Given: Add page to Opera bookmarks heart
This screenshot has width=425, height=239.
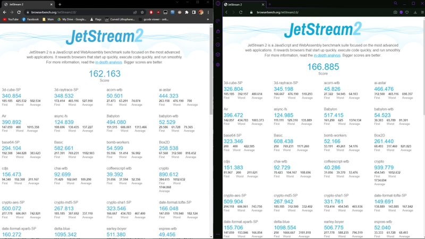Looking at the screenshot, I should point(407,12).
